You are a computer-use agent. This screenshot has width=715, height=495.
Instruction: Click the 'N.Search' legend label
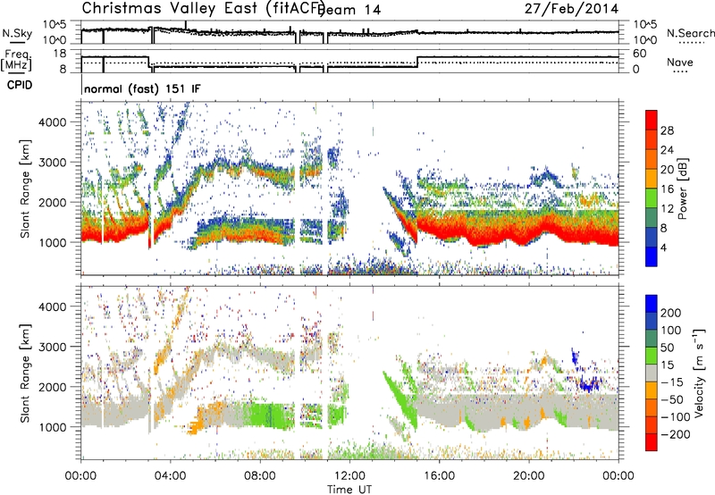(690, 33)
